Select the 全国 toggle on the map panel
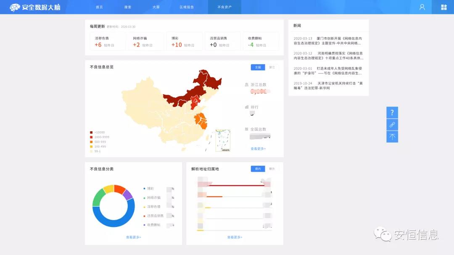This screenshot has height=255, width=454. (x=258, y=67)
